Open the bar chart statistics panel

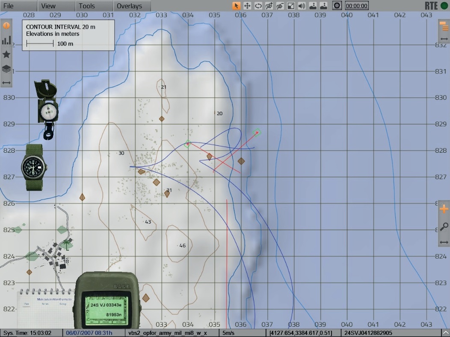[6, 40]
